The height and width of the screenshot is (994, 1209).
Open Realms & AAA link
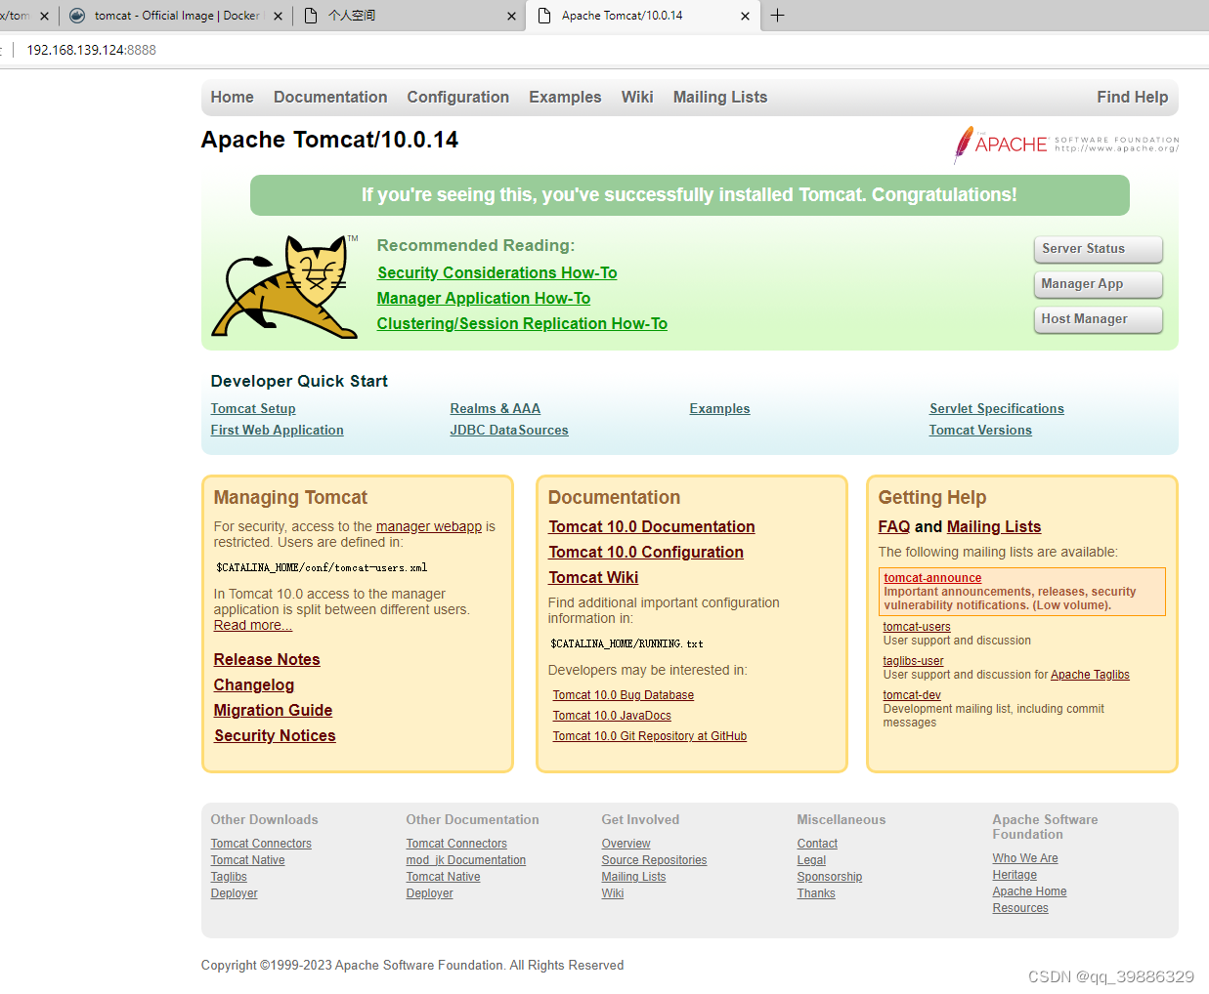point(496,408)
